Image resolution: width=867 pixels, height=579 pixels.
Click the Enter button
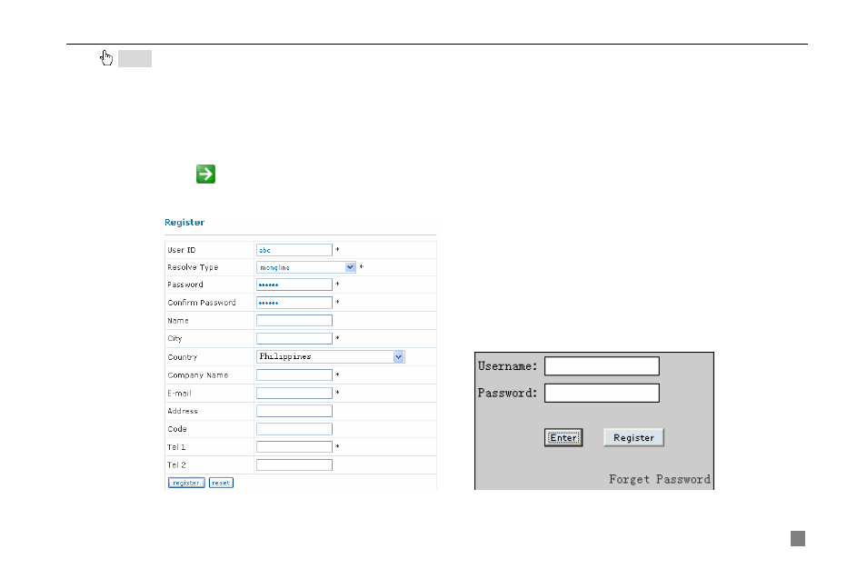pos(563,437)
